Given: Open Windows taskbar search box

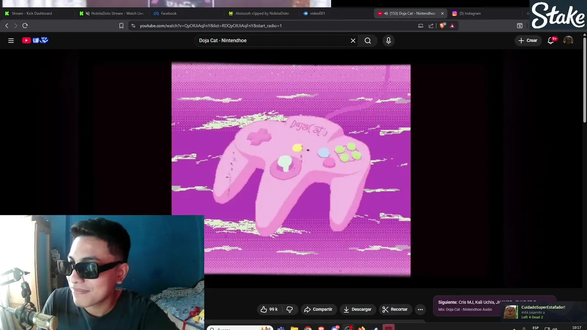Looking at the screenshot, I should [239, 328].
